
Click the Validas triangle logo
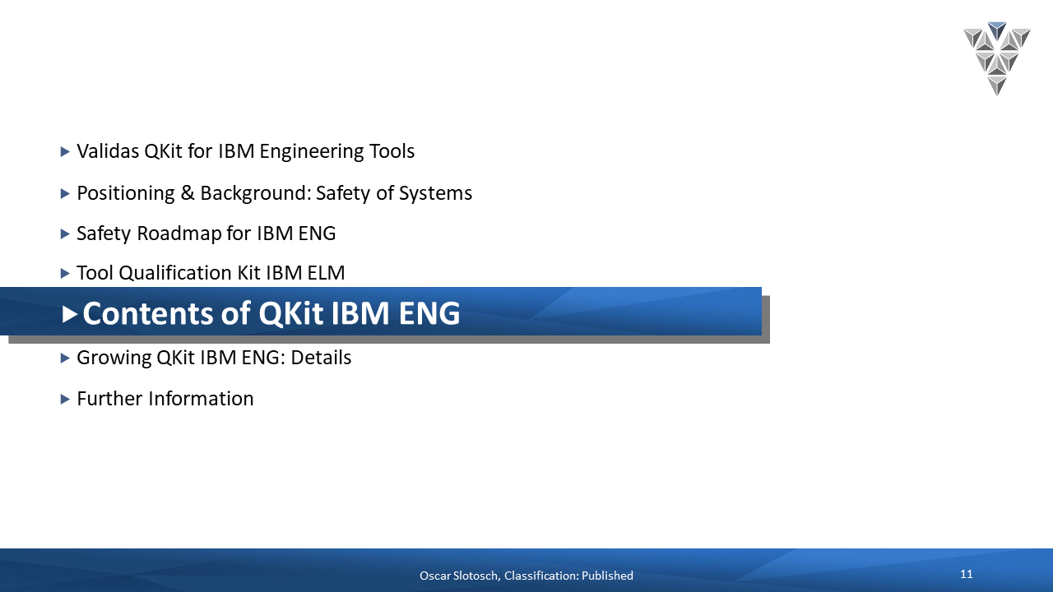[996, 58]
